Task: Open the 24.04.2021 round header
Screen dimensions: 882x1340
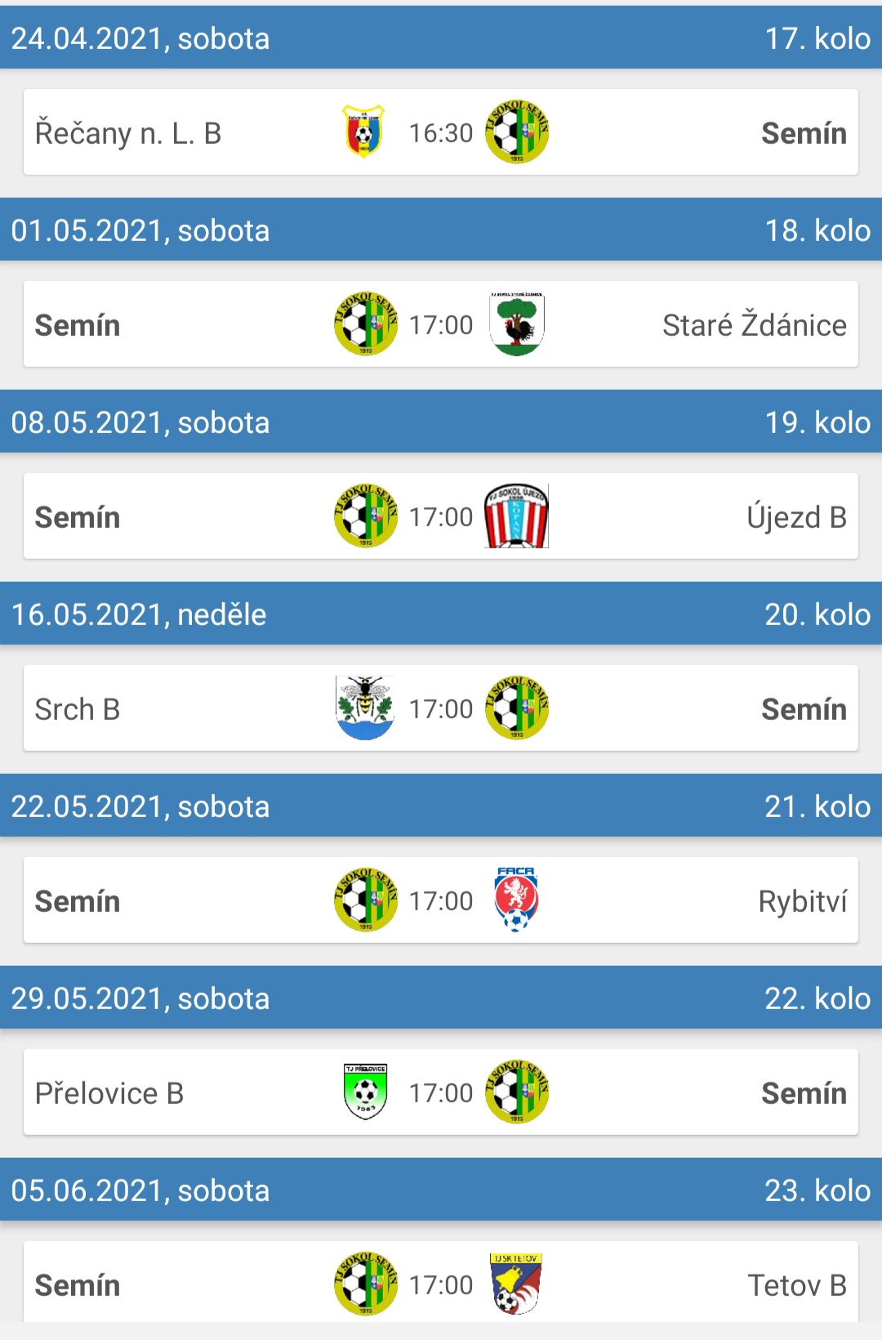Action: [x=441, y=38]
